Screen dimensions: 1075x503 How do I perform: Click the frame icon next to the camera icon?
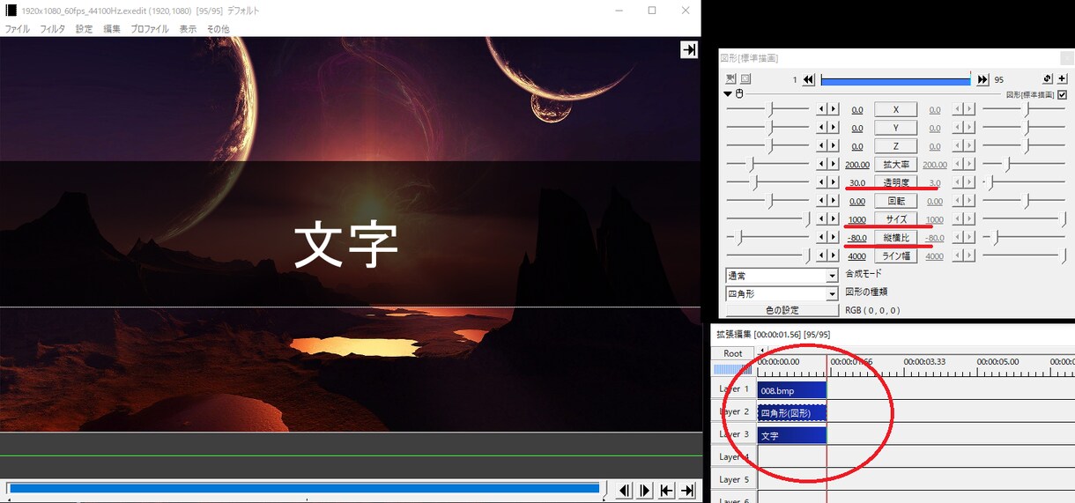tap(745, 79)
